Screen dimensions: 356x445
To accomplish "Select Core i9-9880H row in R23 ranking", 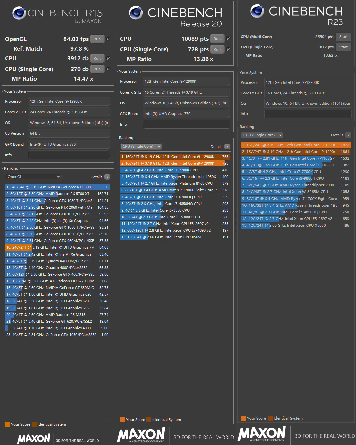I will pyautogui.click(x=296, y=178).
